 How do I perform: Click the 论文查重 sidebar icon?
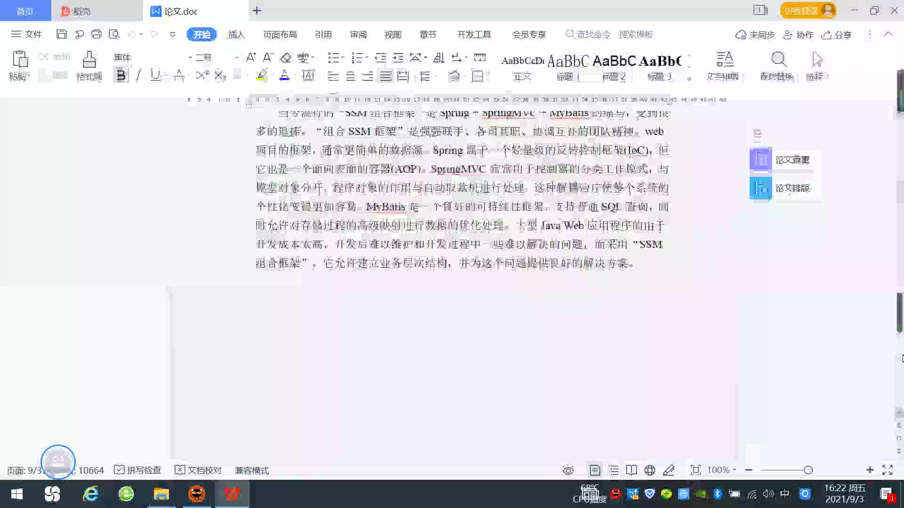[760, 159]
